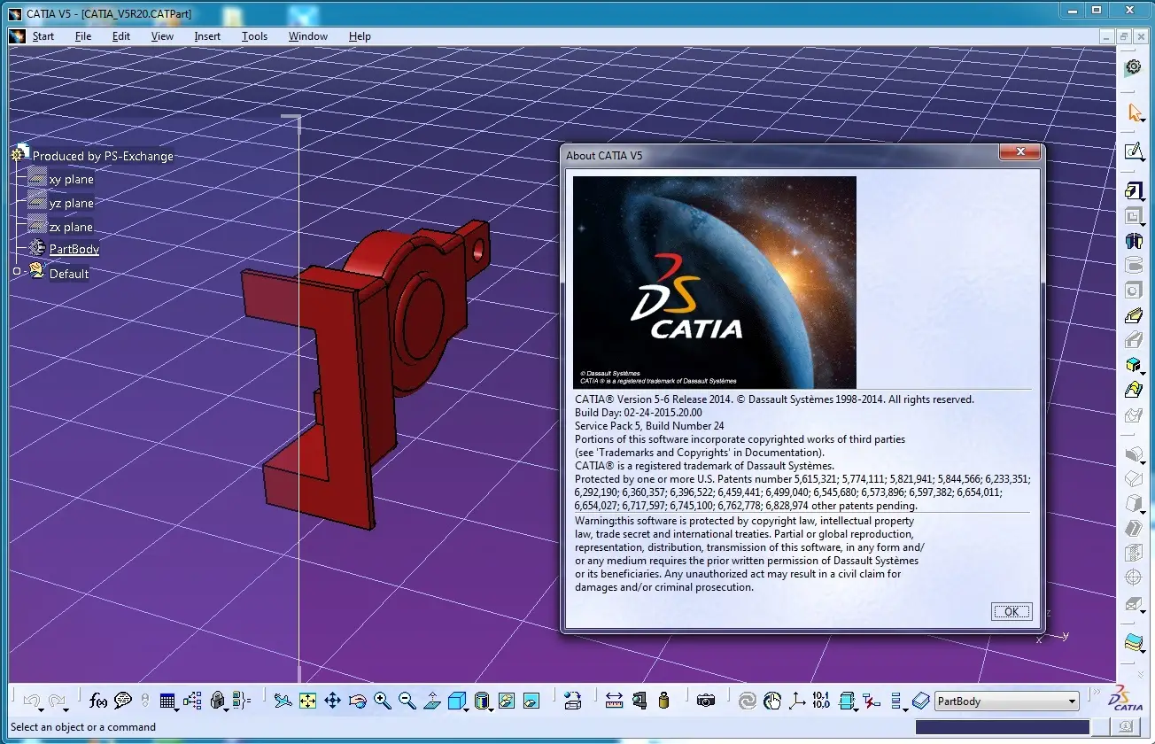Close the About CATIA V5 dialog

point(1019,153)
